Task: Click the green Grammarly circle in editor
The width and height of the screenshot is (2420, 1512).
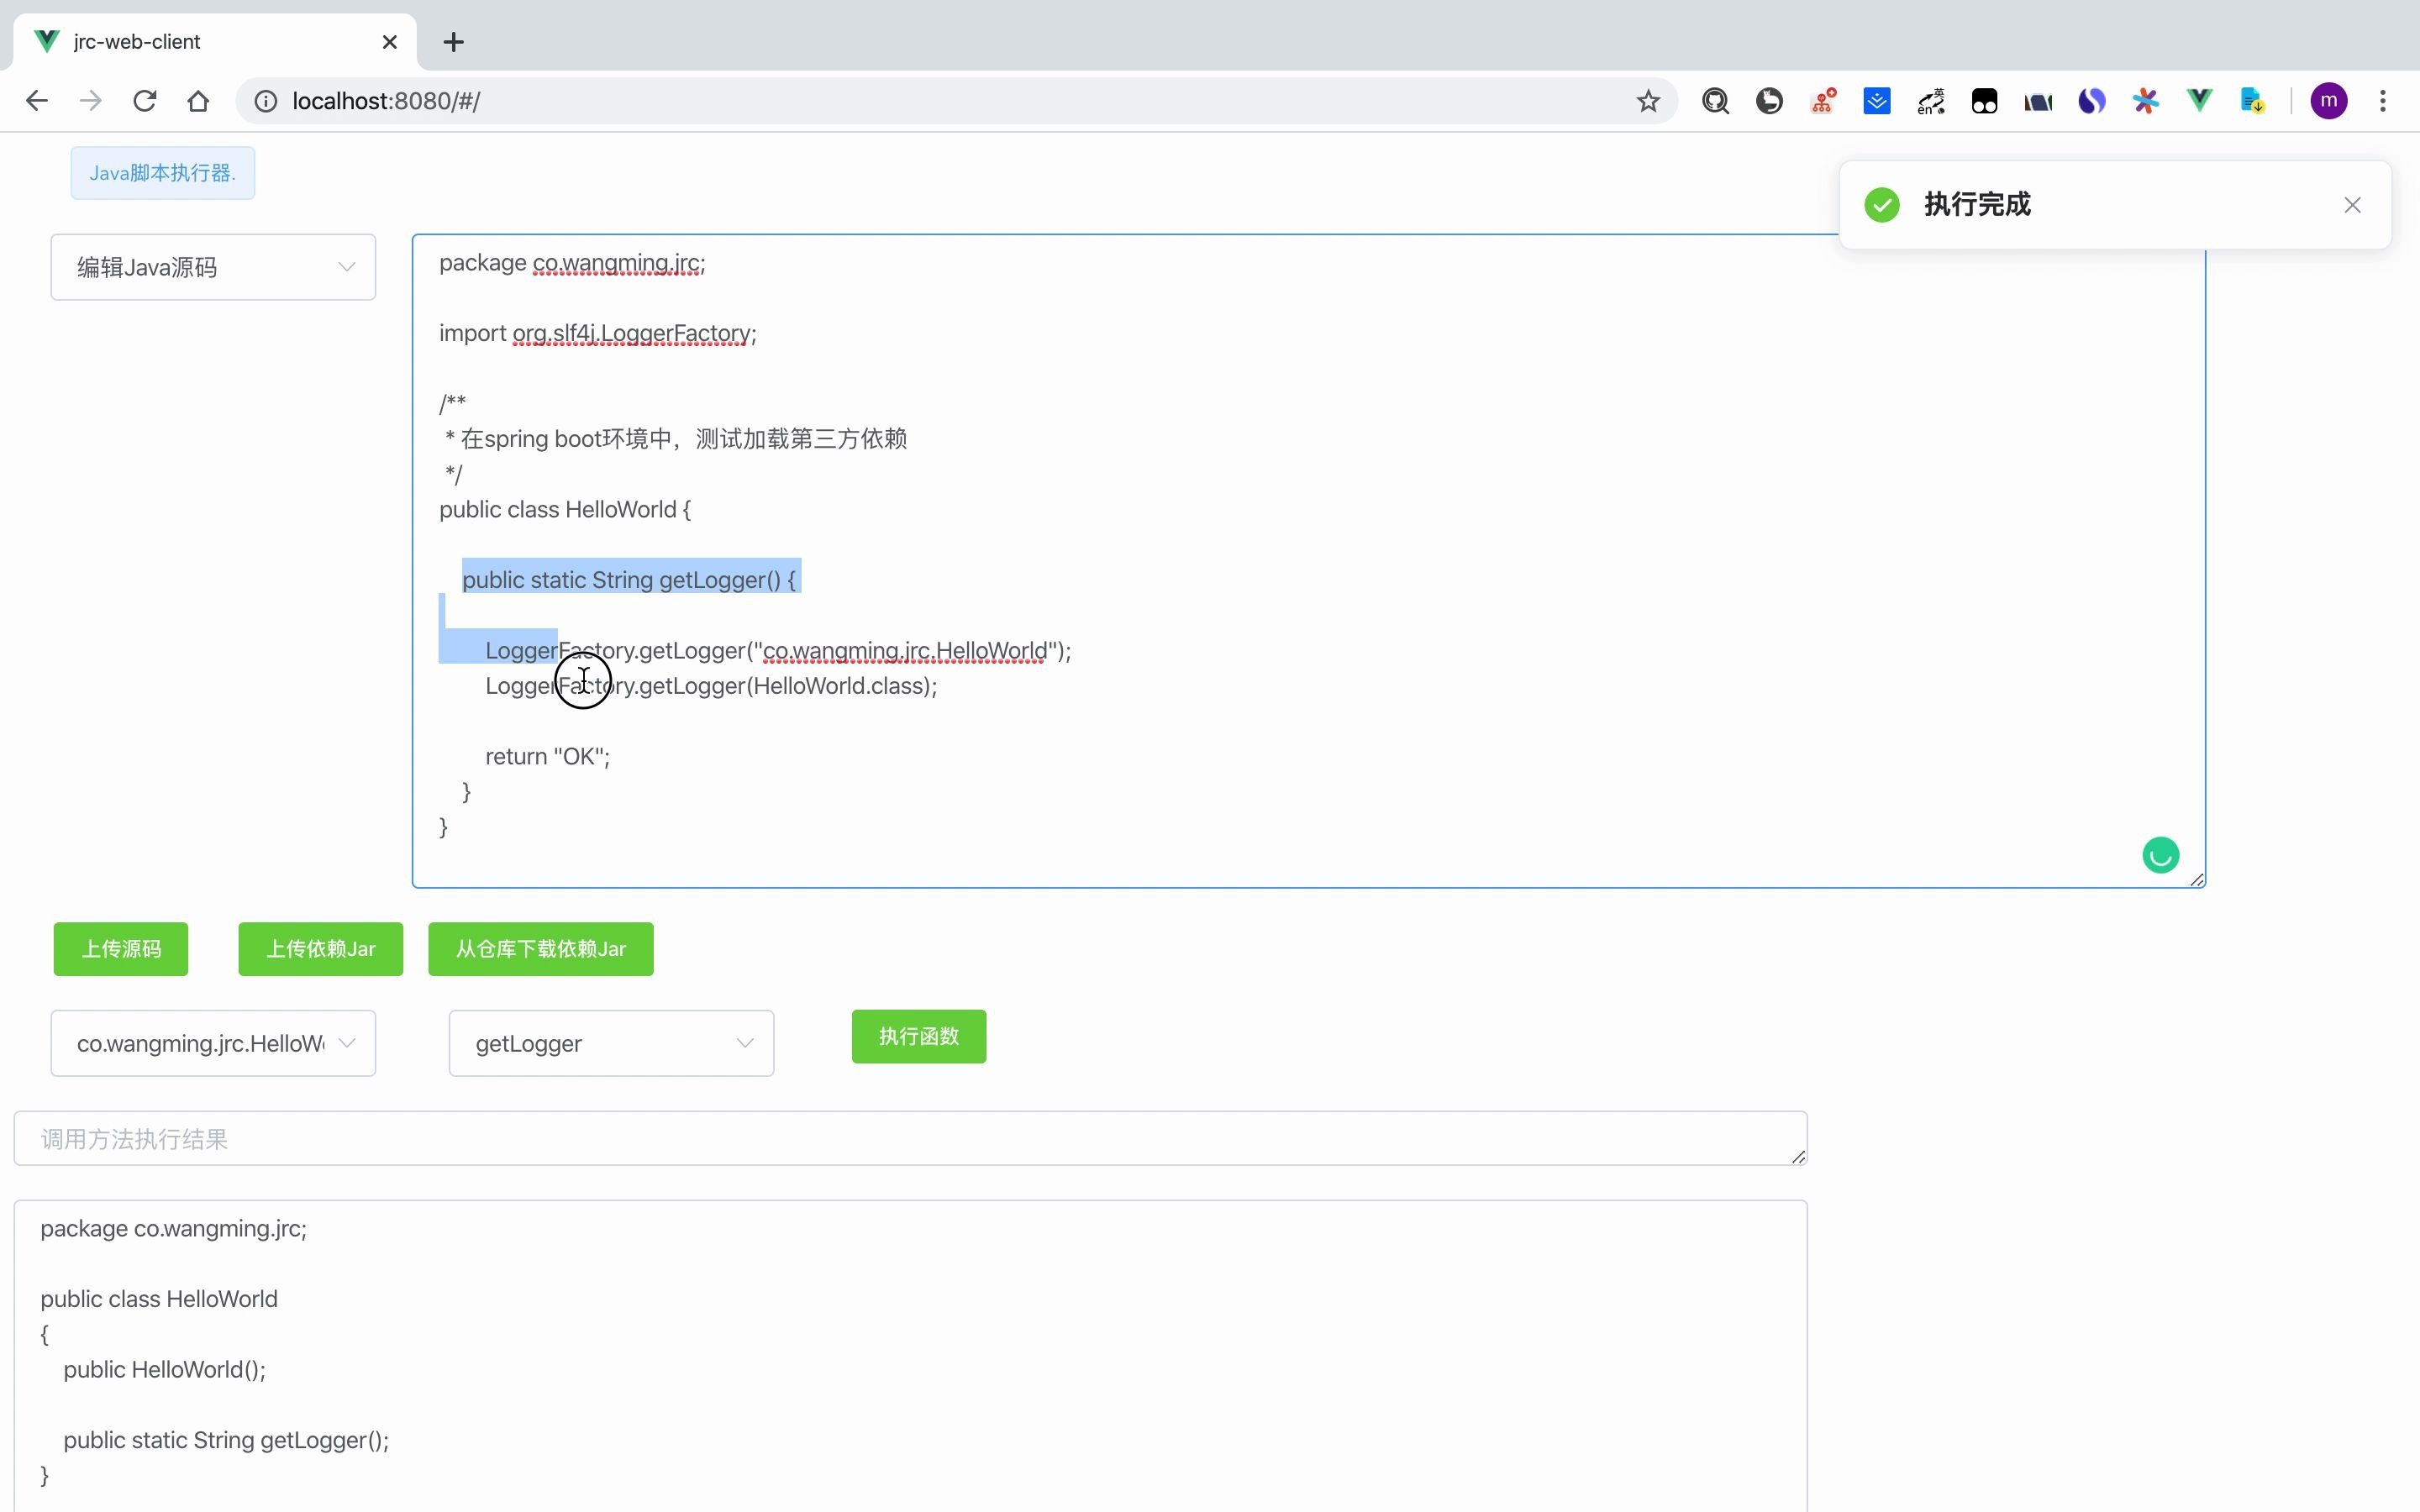Action: [2161, 855]
